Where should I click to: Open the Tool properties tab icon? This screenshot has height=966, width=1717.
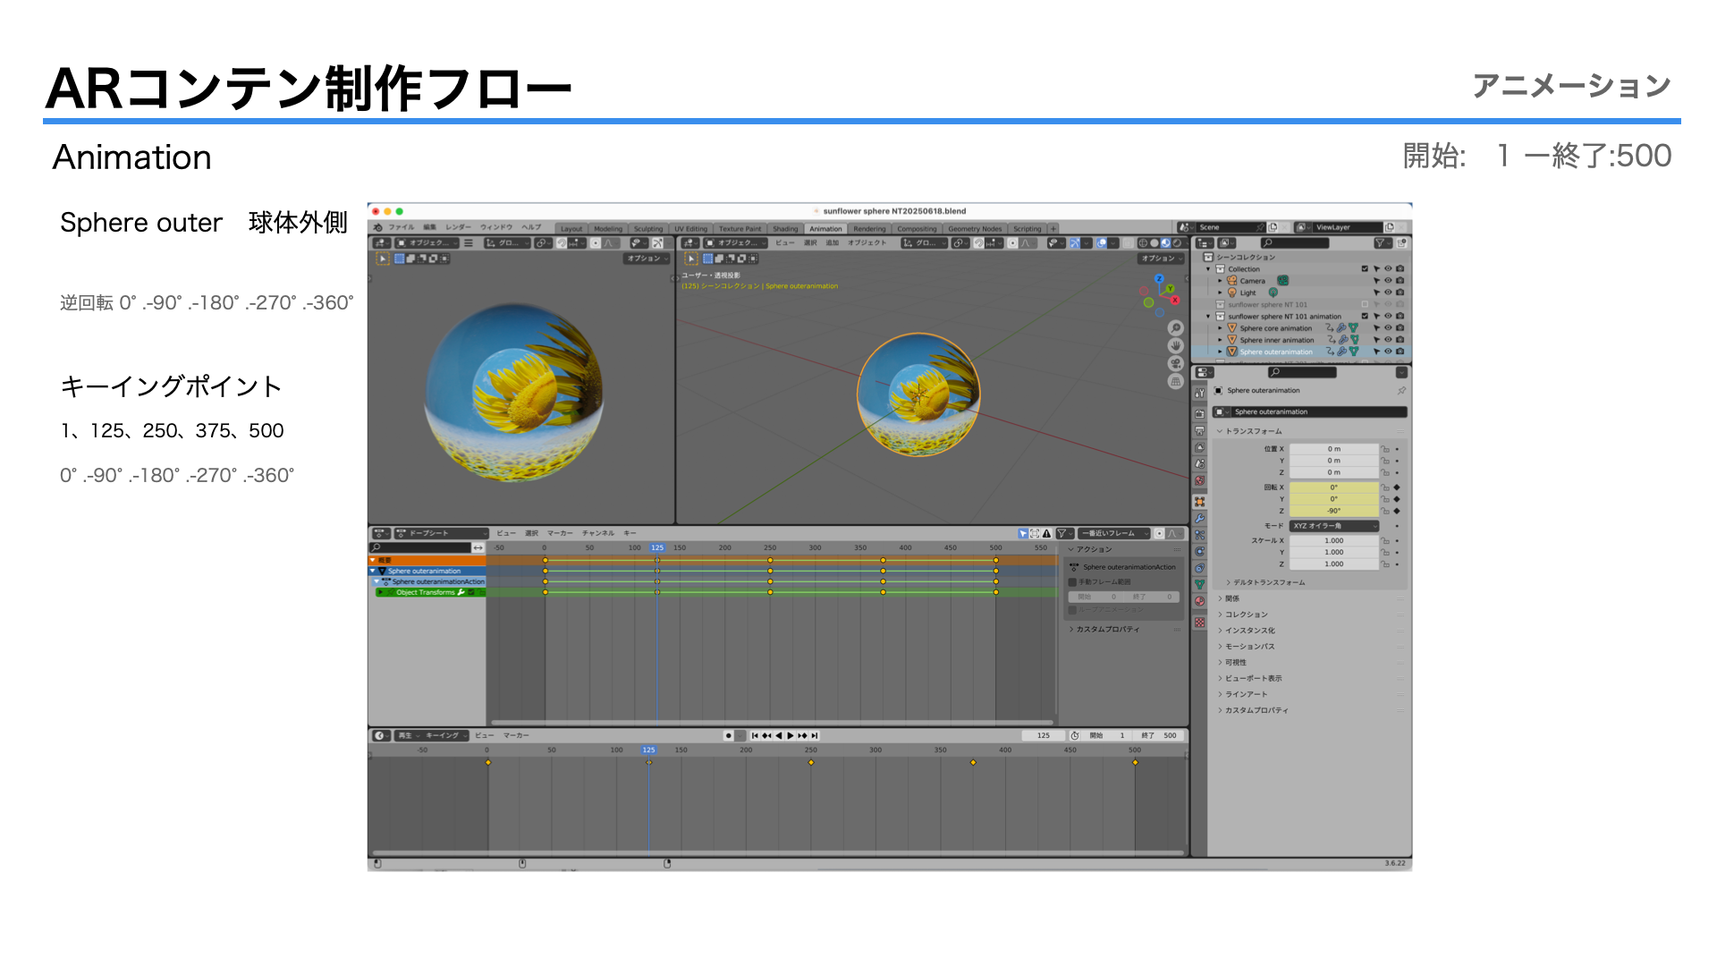[x=1200, y=394]
